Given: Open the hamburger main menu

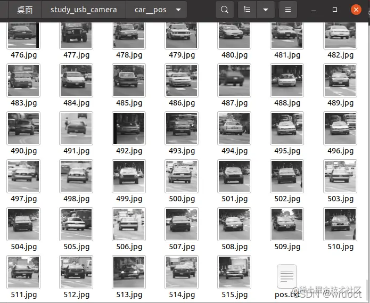Looking at the screenshot, I should point(288,10).
